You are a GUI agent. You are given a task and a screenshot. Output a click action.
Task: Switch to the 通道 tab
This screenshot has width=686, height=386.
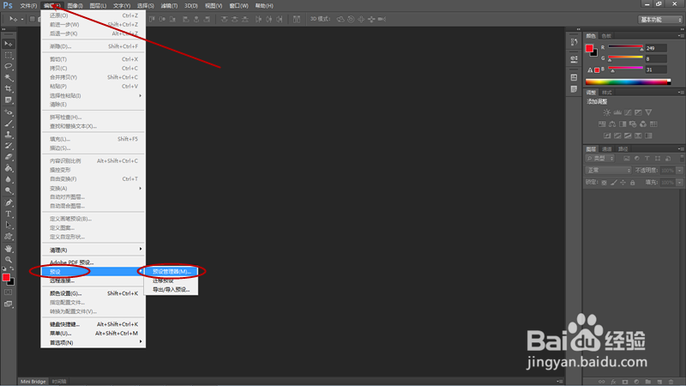pos(607,148)
